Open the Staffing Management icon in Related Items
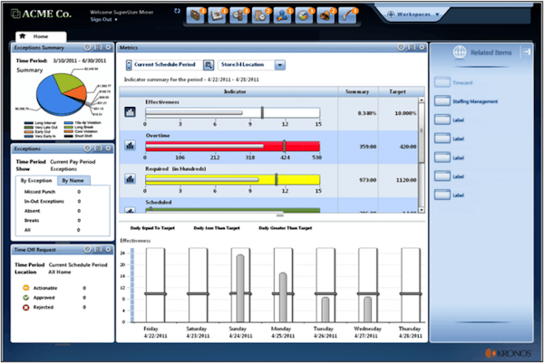This screenshot has width=544, height=363. pyautogui.click(x=441, y=102)
